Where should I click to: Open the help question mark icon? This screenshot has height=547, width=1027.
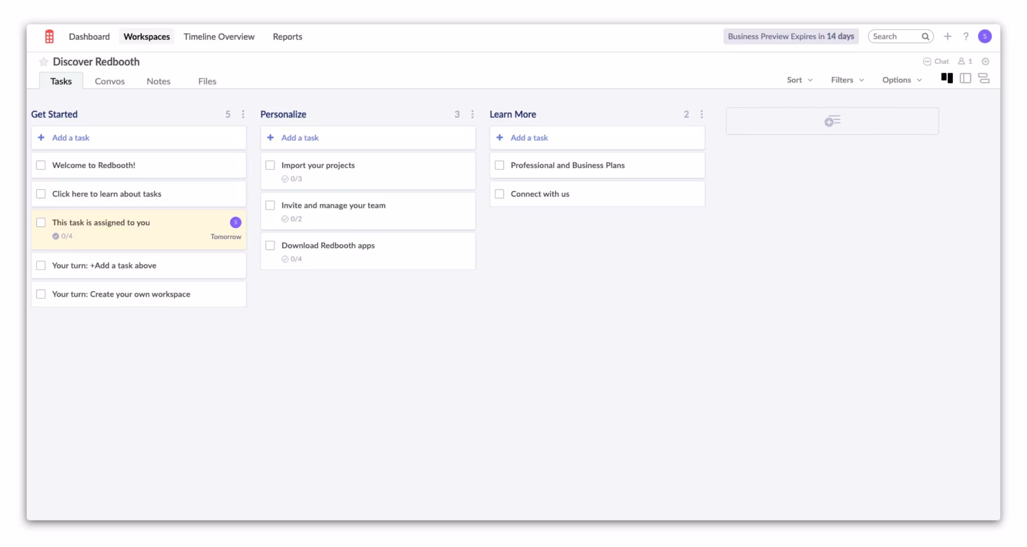[966, 36]
